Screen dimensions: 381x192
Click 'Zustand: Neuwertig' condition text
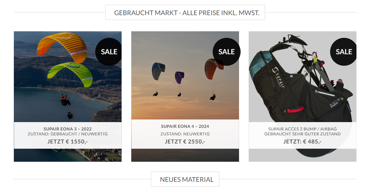(x=185, y=134)
